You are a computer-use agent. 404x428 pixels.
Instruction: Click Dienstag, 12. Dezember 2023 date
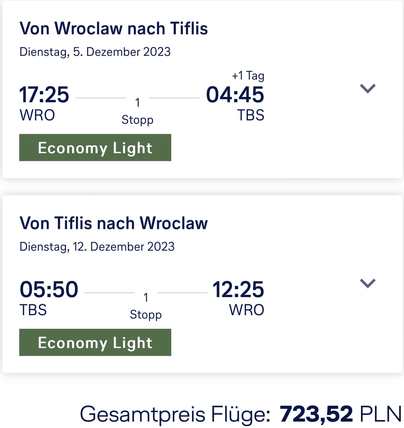tap(97, 247)
